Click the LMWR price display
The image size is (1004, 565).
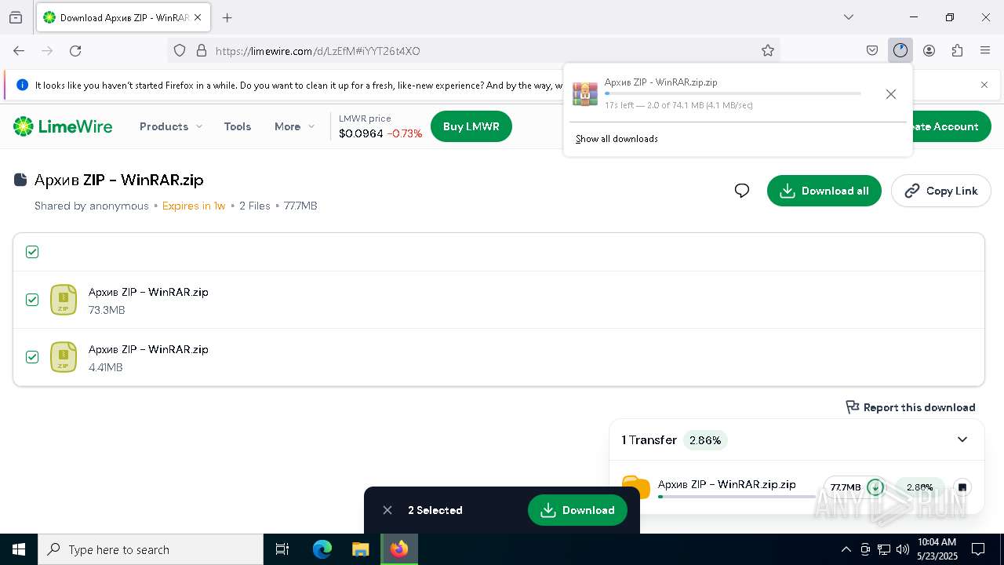tap(380, 126)
